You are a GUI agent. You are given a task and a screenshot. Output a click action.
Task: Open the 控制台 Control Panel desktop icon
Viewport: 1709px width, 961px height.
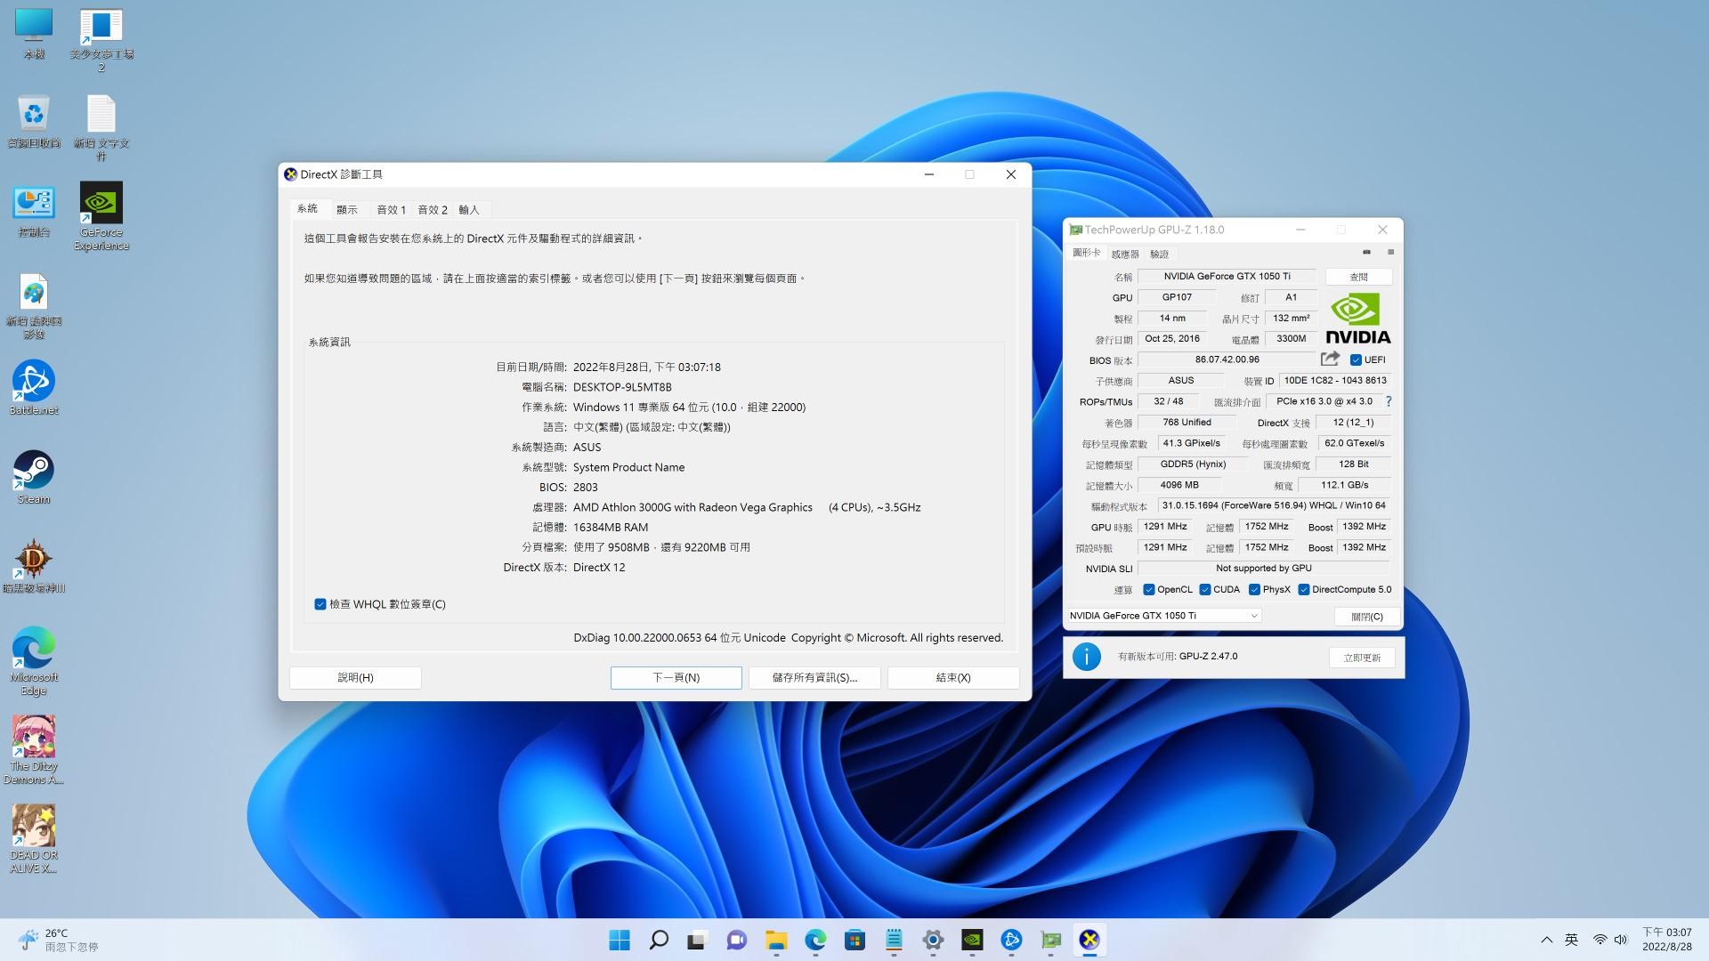pos(34,211)
